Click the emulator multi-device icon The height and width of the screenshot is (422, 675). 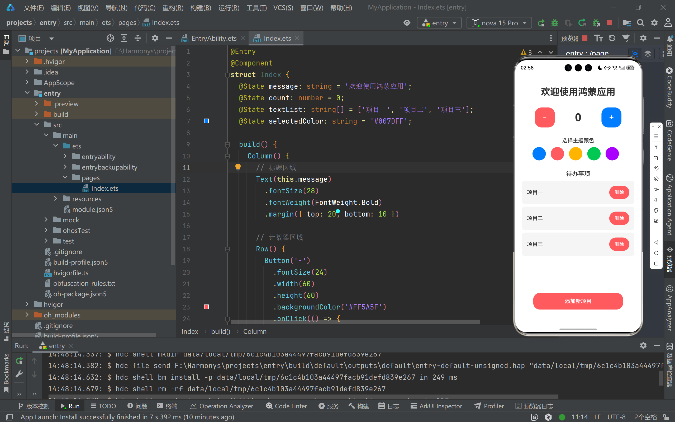click(656, 221)
